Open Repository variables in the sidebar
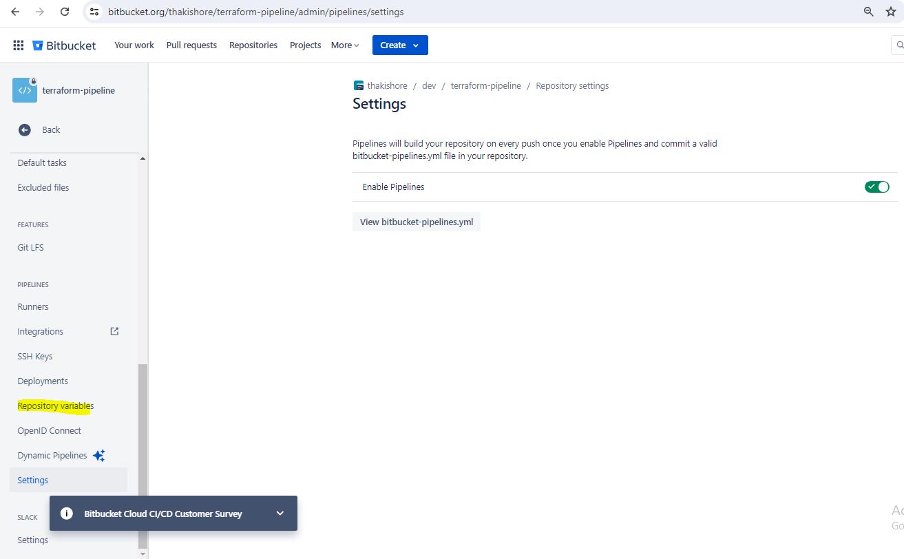904x559 pixels. coord(55,406)
